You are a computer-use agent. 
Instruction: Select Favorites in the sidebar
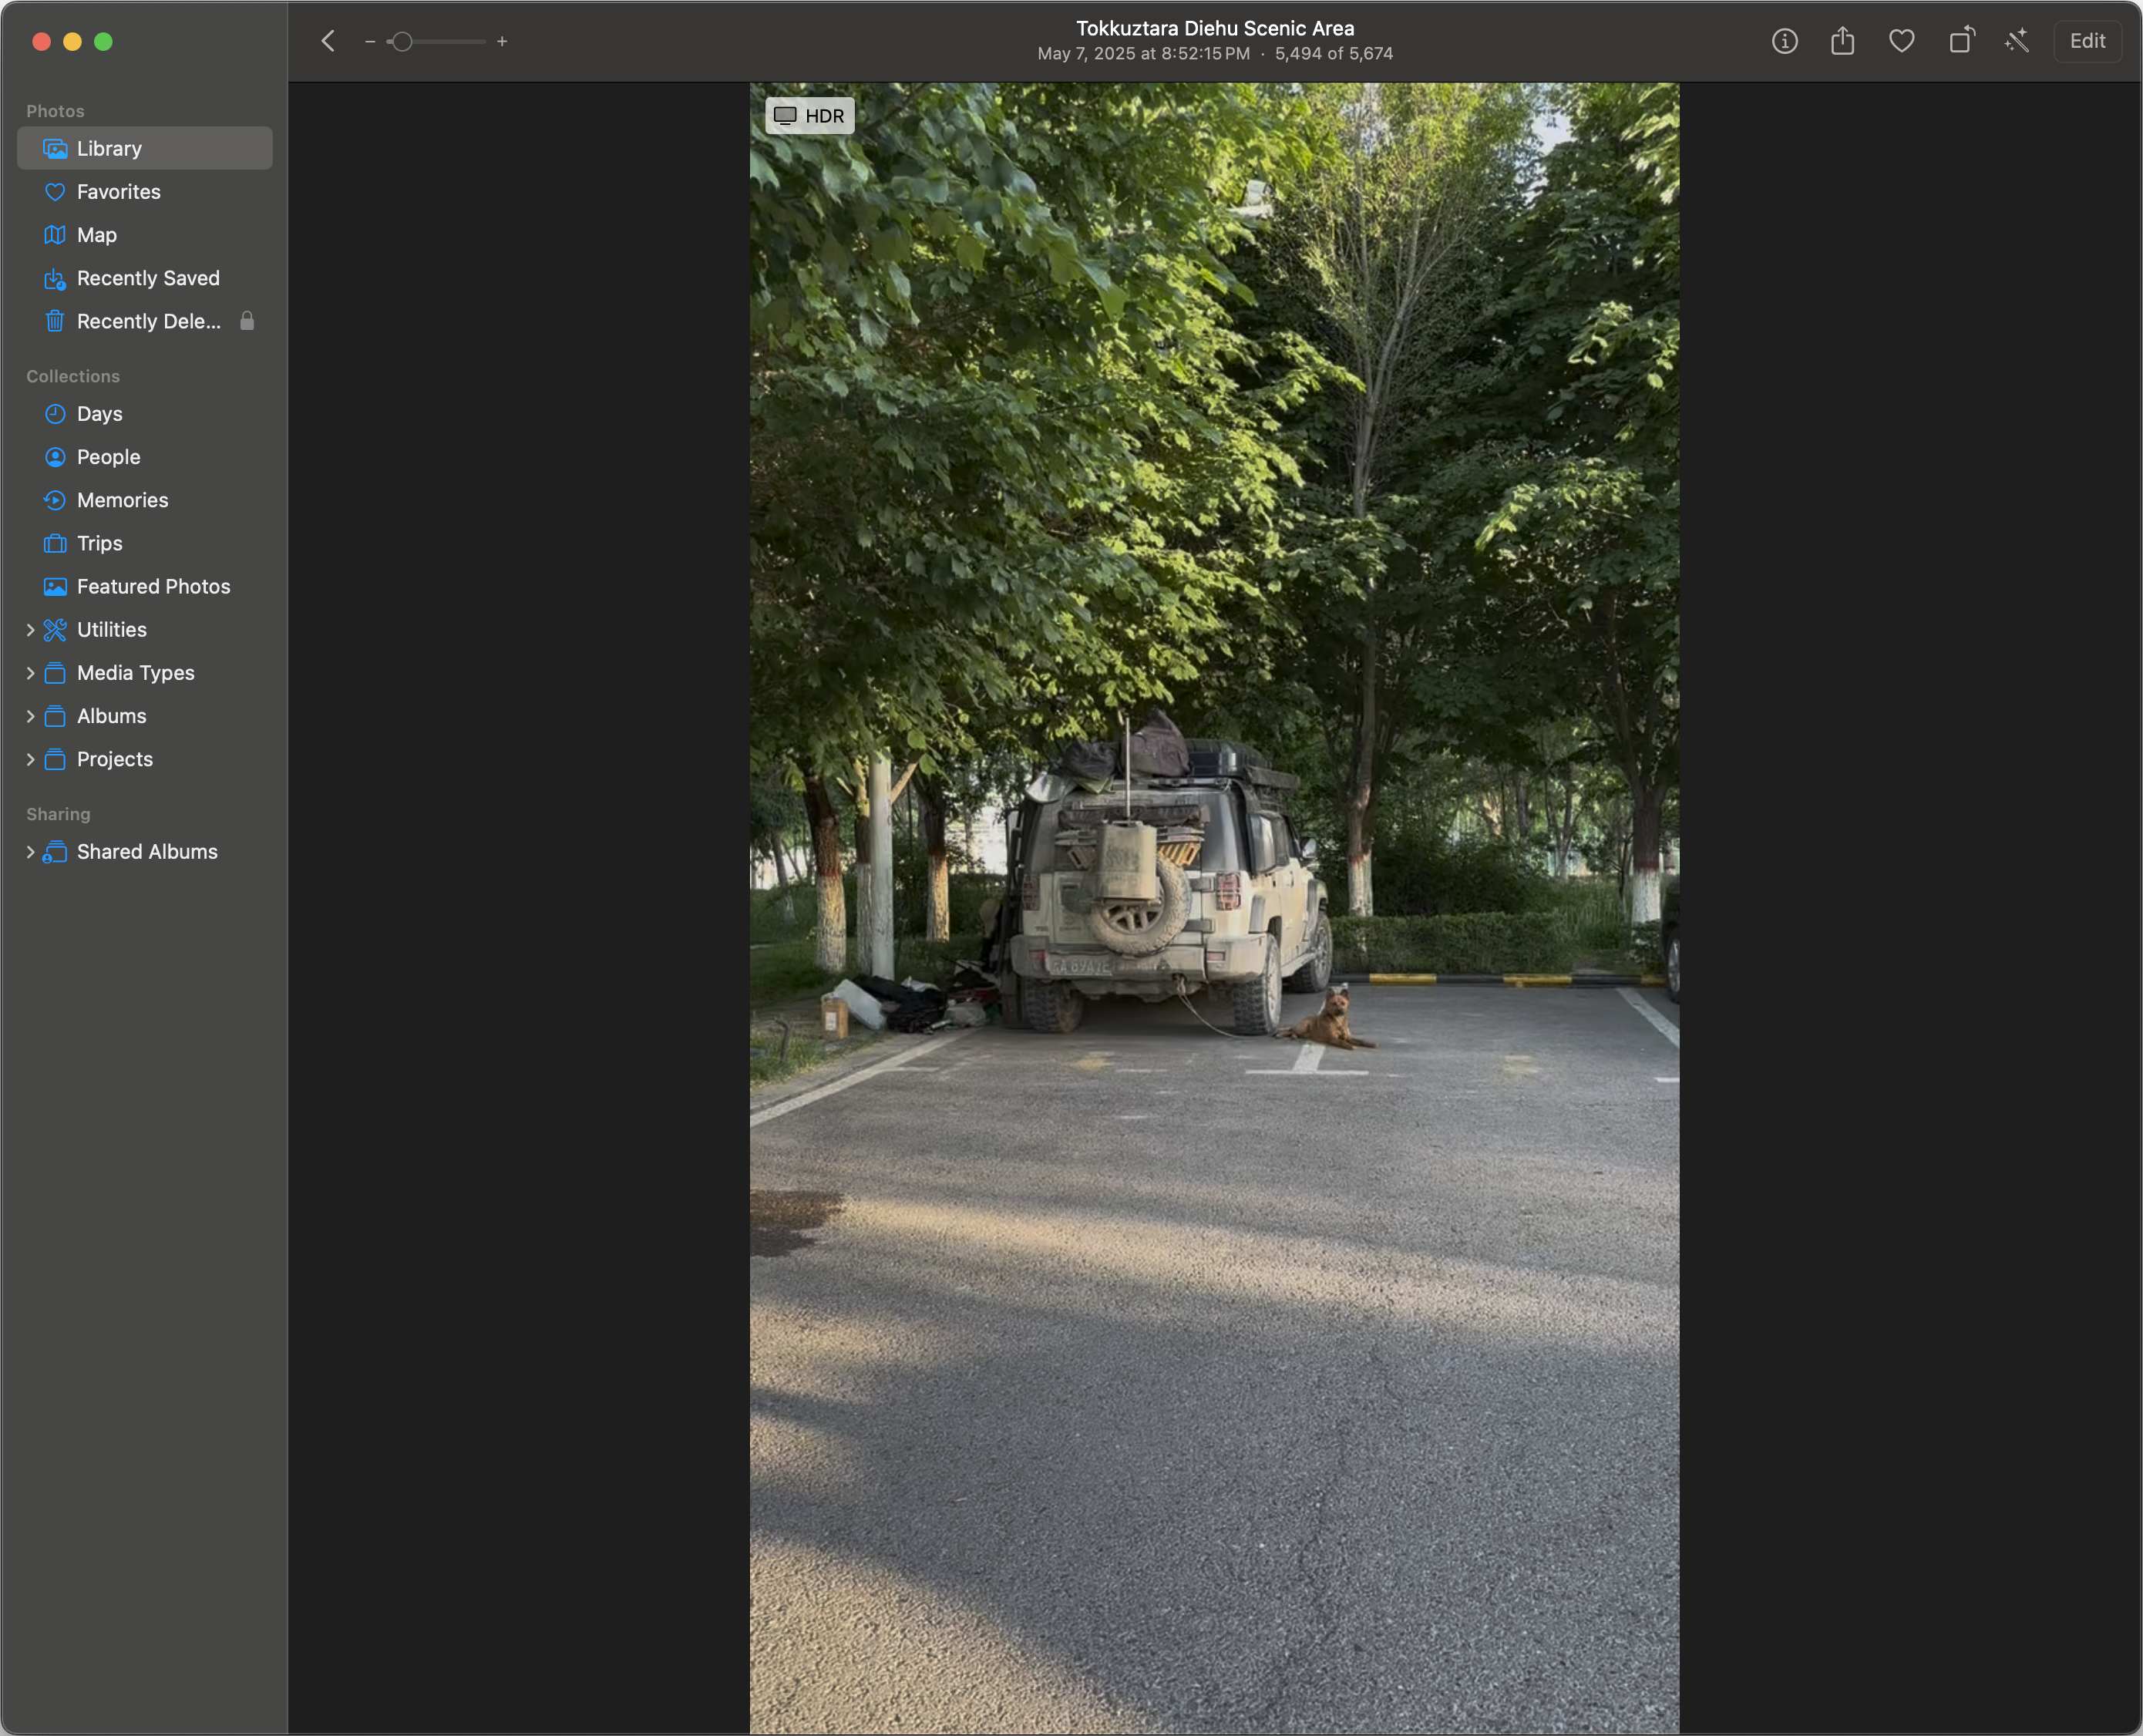point(118,192)
